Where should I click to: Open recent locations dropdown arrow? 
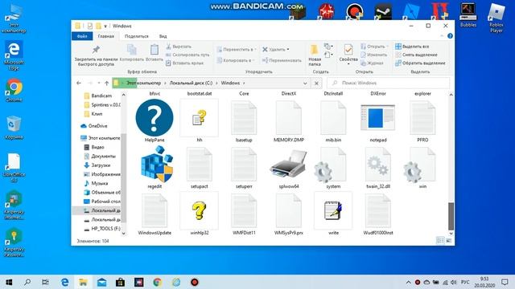tap(99, 83)
